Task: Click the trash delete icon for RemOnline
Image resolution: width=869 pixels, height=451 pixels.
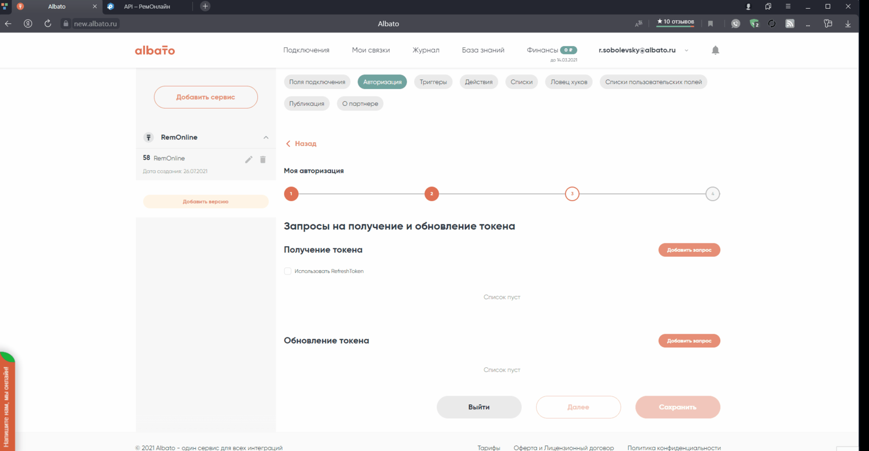Action: pyautogui.click(x=263, y=159)
